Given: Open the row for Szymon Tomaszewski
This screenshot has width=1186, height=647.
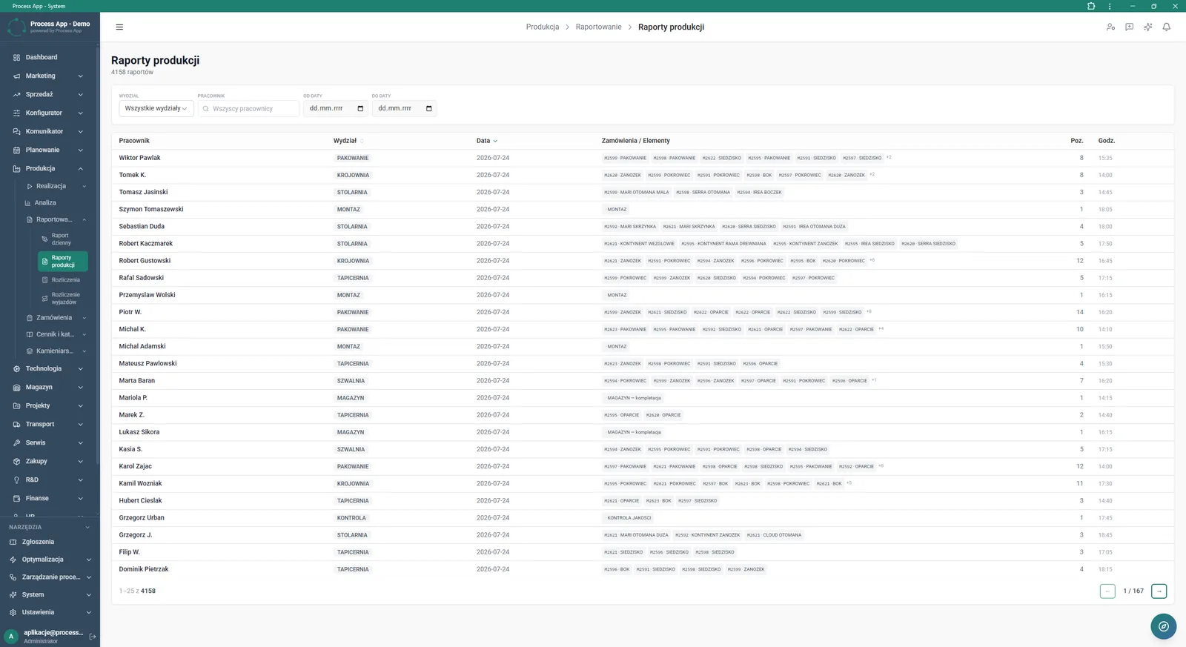Looking at the screenshot, I should (643, 209).
